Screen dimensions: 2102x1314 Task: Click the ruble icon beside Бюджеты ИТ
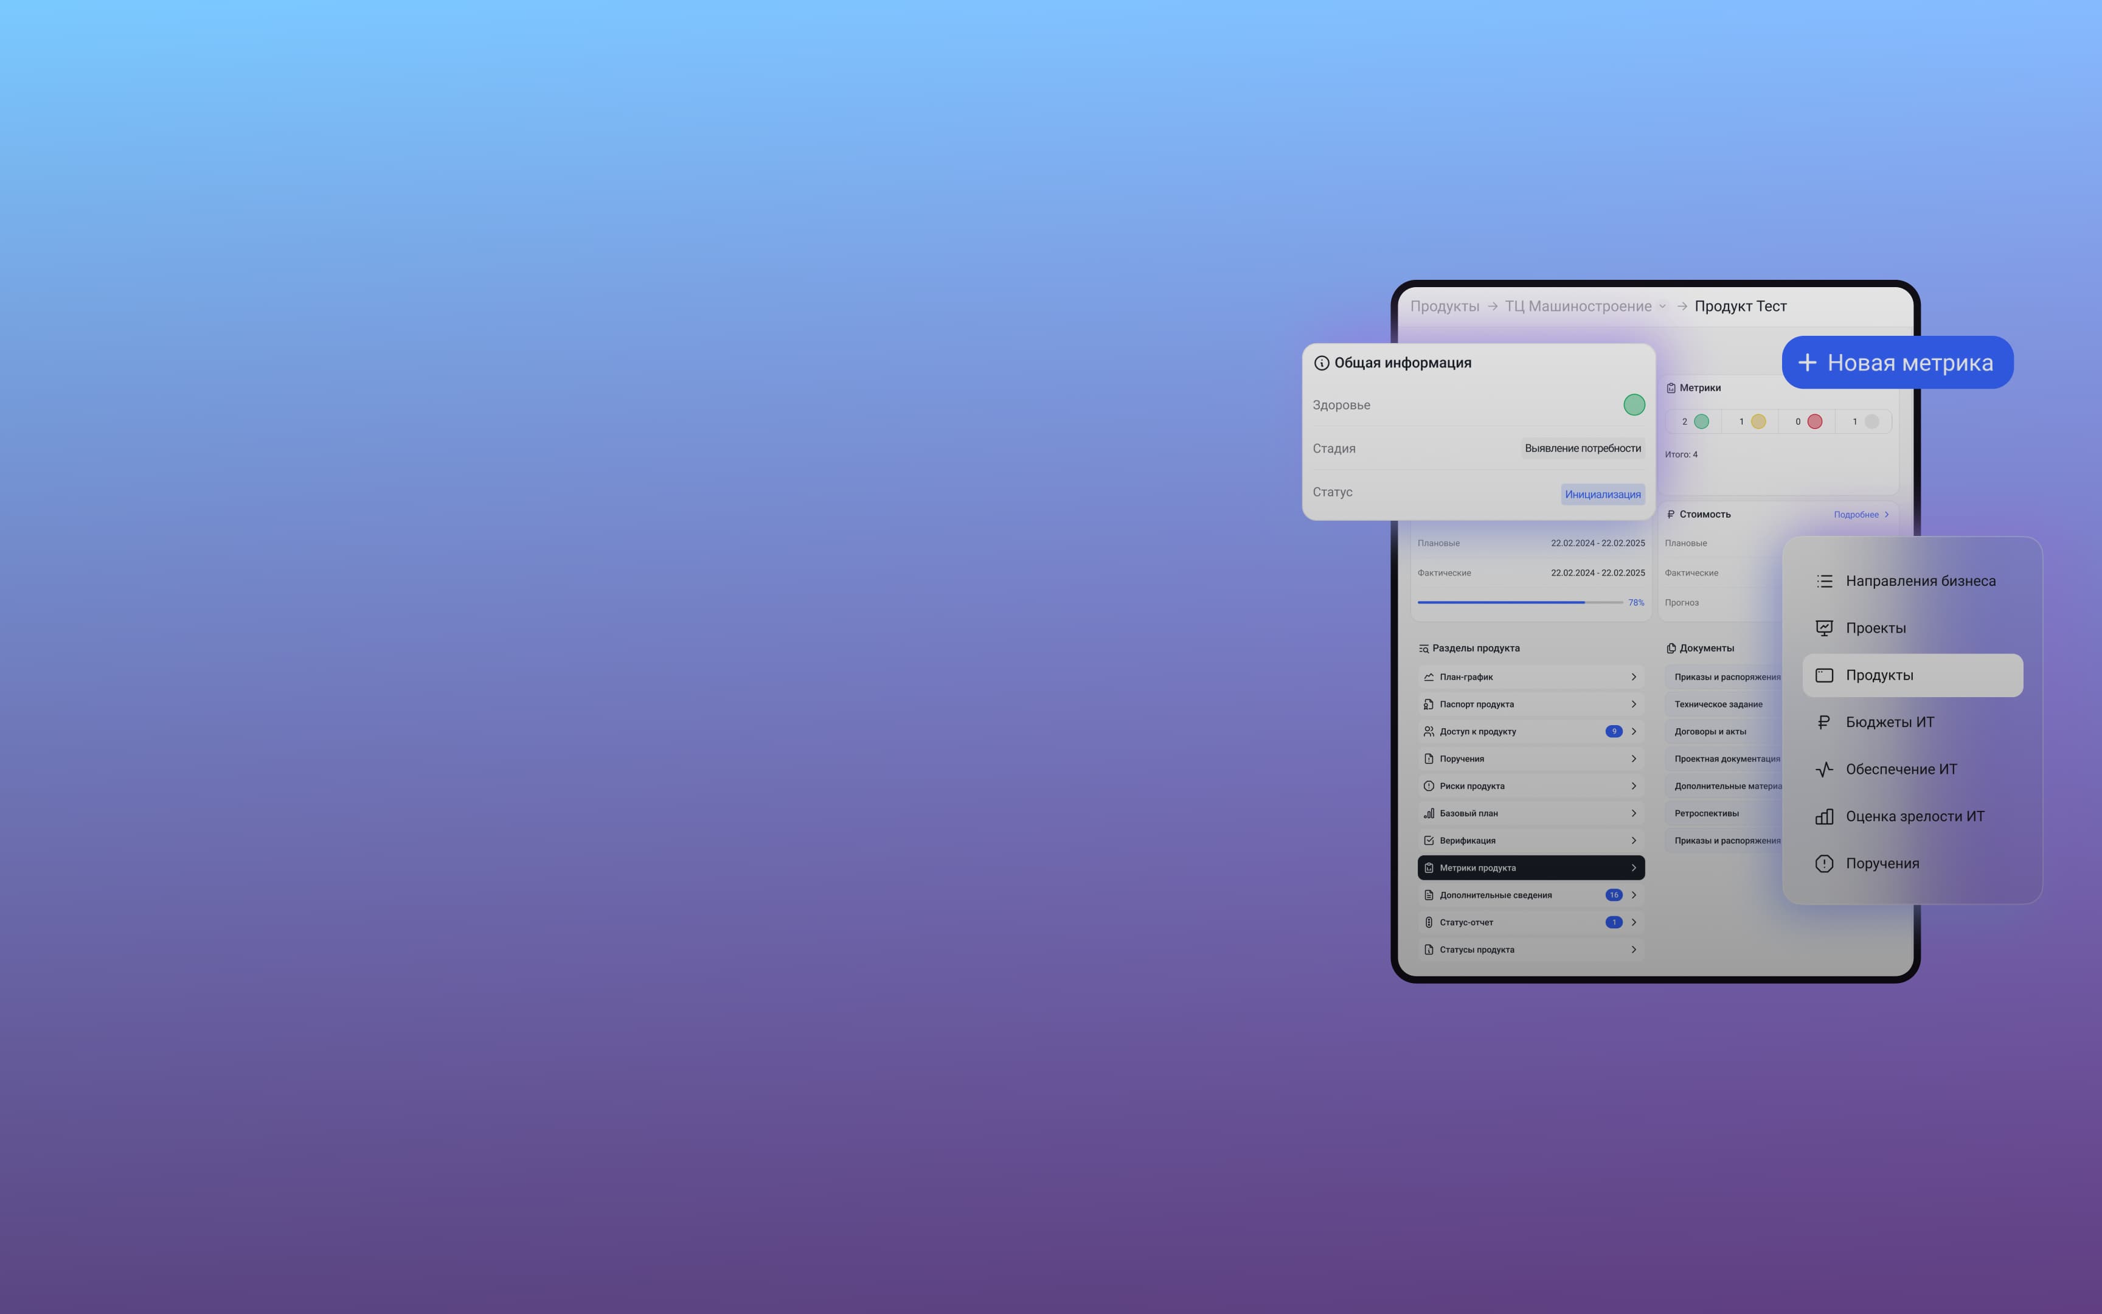click(1824, 722)
